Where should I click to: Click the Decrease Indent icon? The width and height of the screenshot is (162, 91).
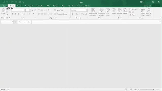coord(48,14)
